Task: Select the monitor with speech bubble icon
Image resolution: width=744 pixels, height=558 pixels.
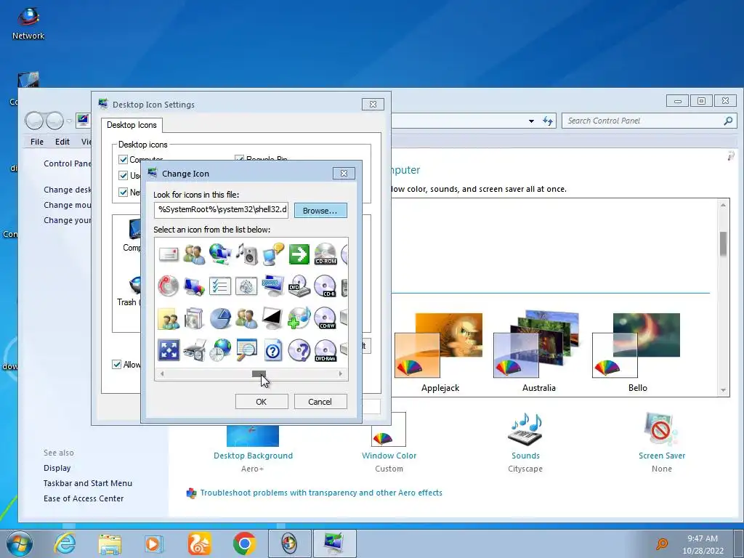Action: click(x=273, y=254)
